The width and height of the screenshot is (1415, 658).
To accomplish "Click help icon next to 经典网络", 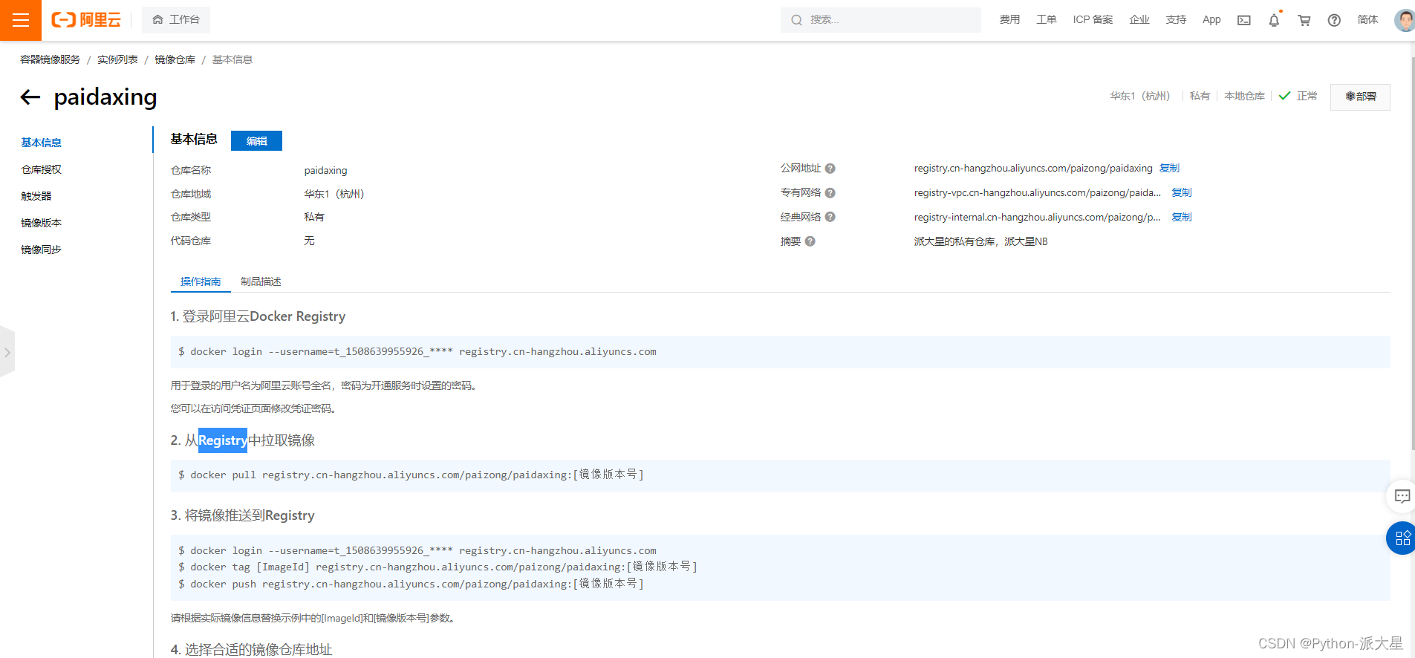I will pyautogui.click(x=830, y=217).
